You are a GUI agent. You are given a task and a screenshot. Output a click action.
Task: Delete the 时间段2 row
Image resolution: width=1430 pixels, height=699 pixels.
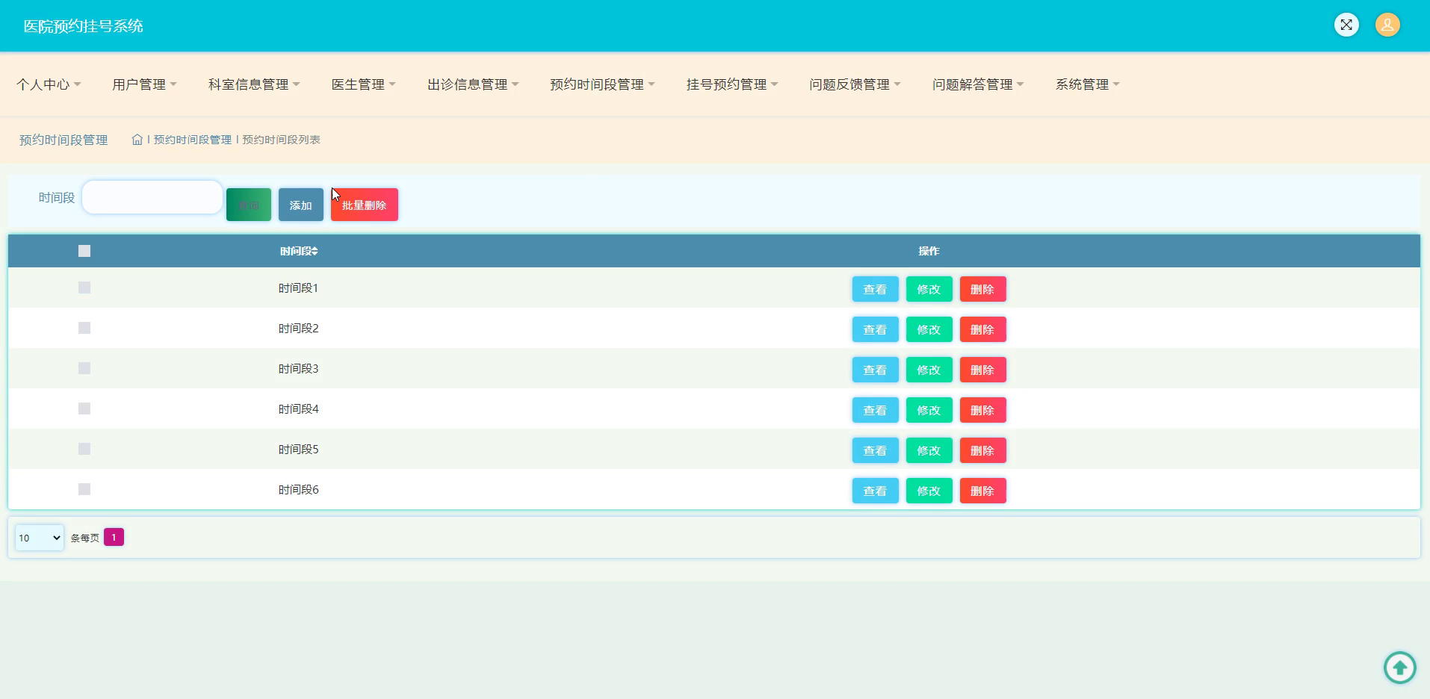[x=982, y=329]
